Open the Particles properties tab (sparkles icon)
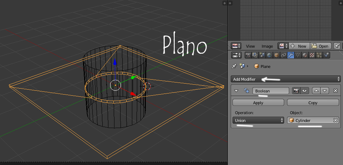The width and height of the screenshot is (343, 165). tap(319, 55)
